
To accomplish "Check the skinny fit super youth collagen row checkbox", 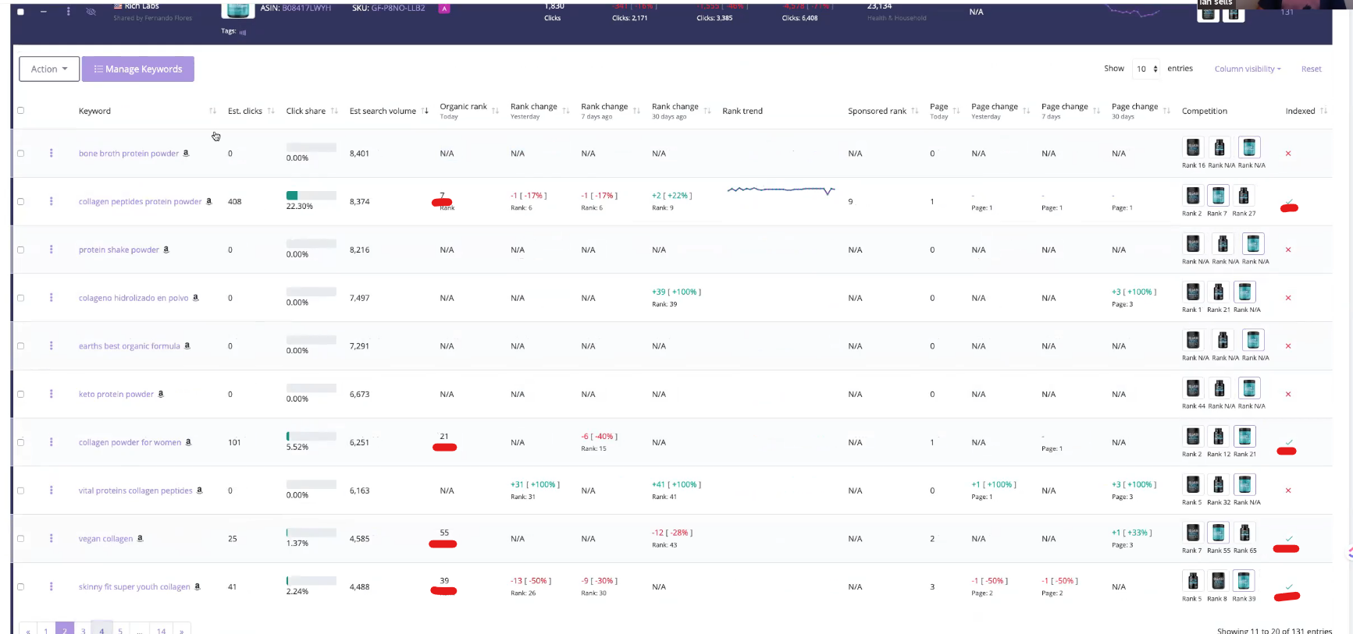I will tap(21, 587).
